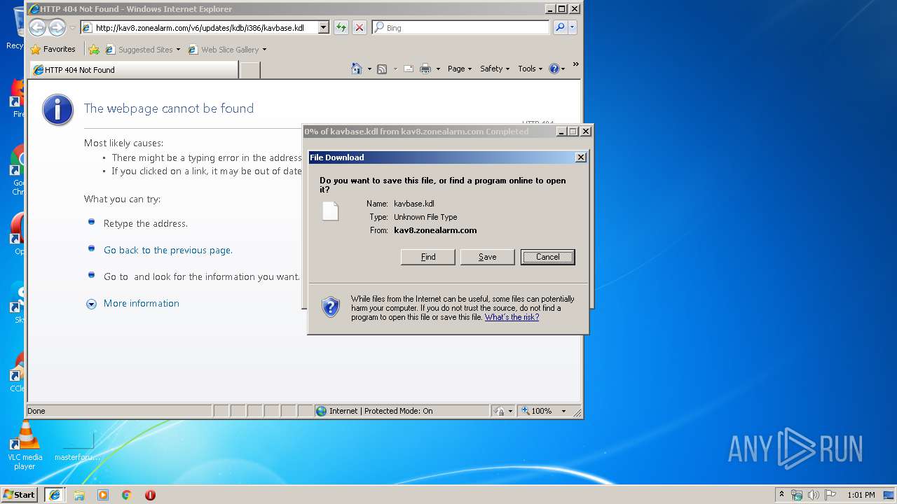This screenshot has width=897, height=504.
Task: Click the blue info icon on error page
Action: point(58,110)
